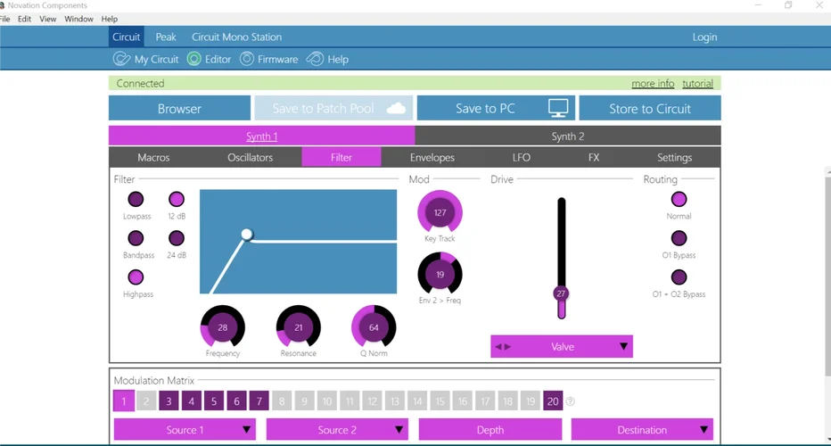Switch to the Macros tab
Image resolution: width=831 pixels, height=446 pixels.
(153, 158)
